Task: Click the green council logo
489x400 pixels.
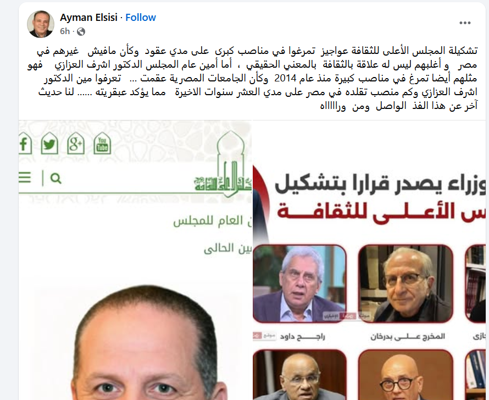Action: click(x=223, y=165)
